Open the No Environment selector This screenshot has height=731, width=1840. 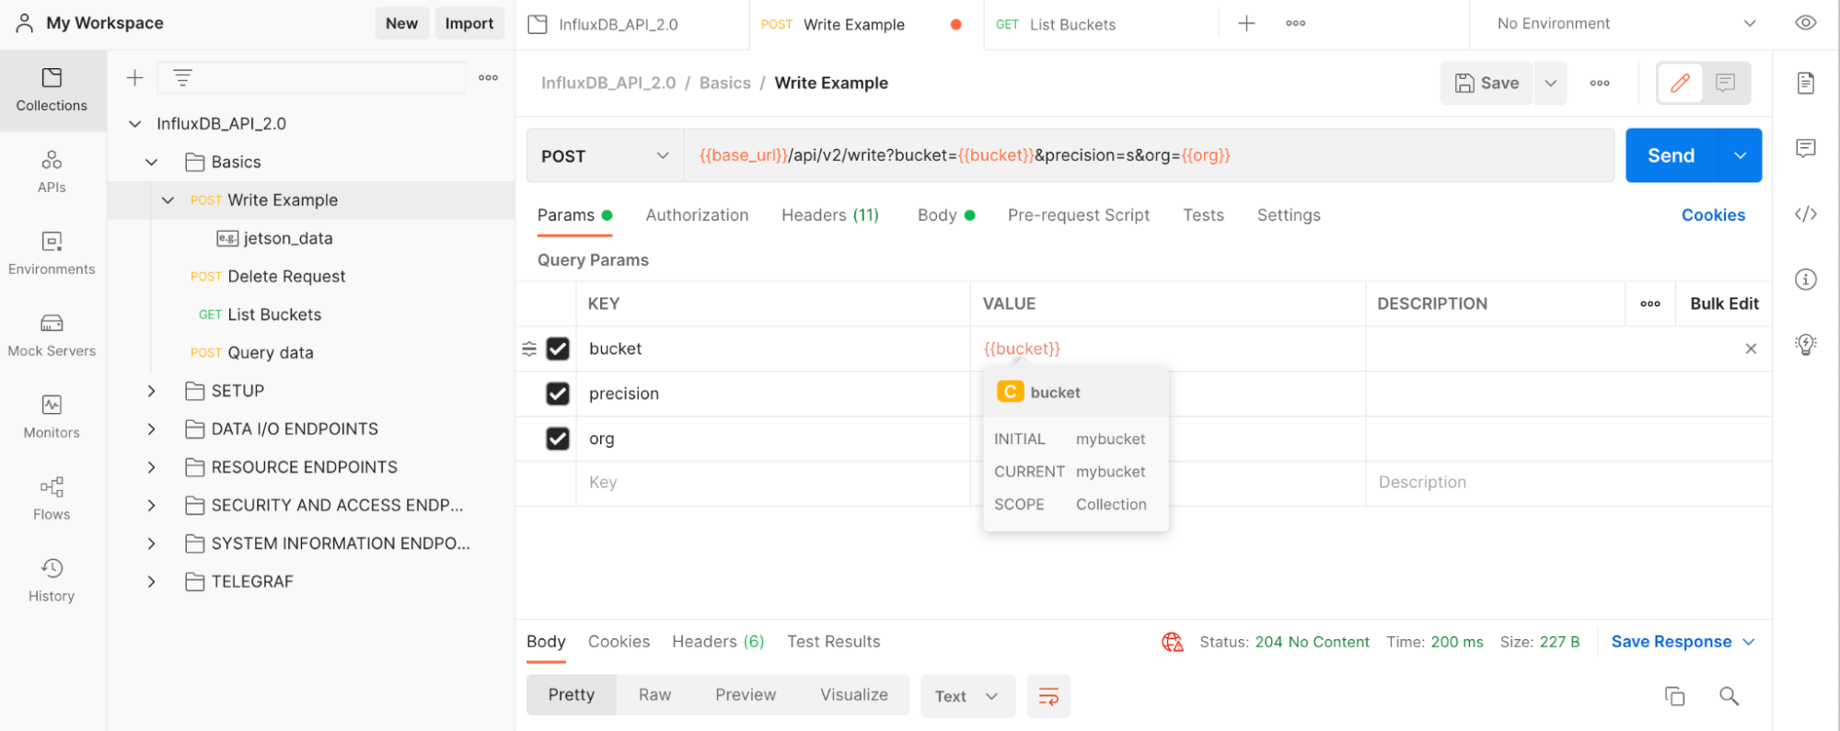1626,24
